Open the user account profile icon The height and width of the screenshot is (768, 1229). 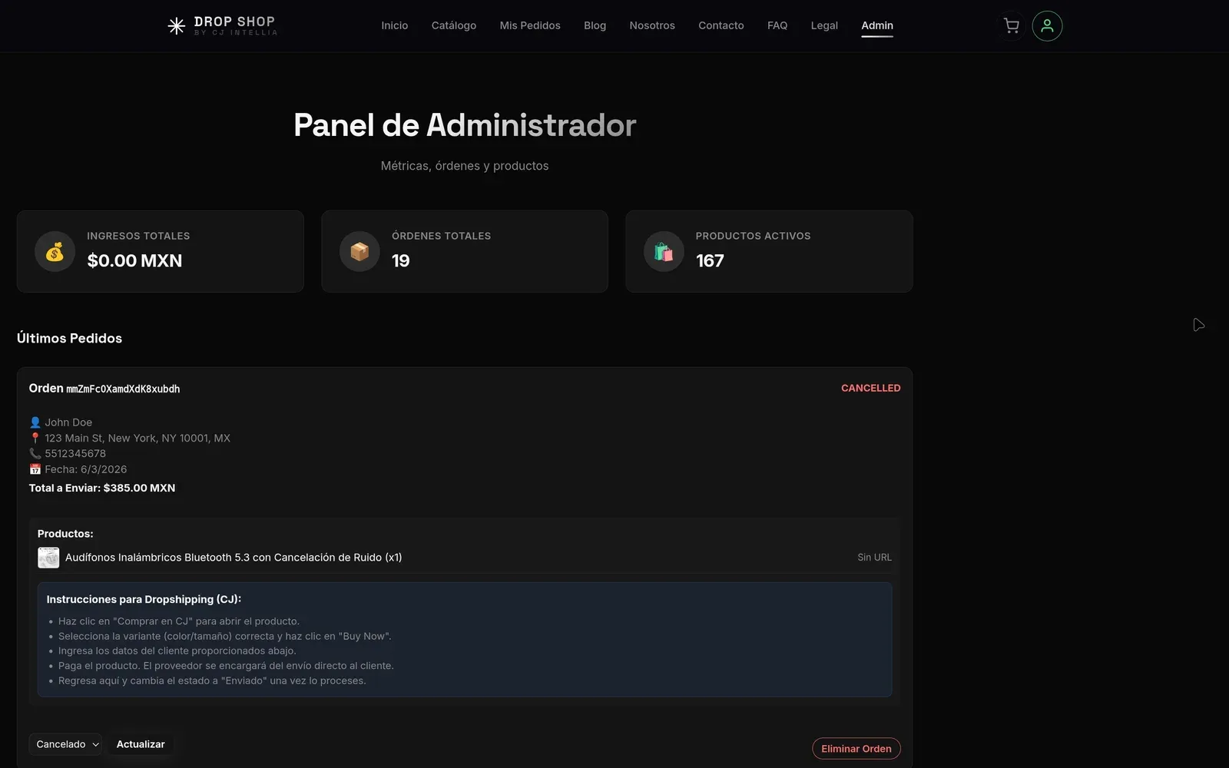[1047, 26]
